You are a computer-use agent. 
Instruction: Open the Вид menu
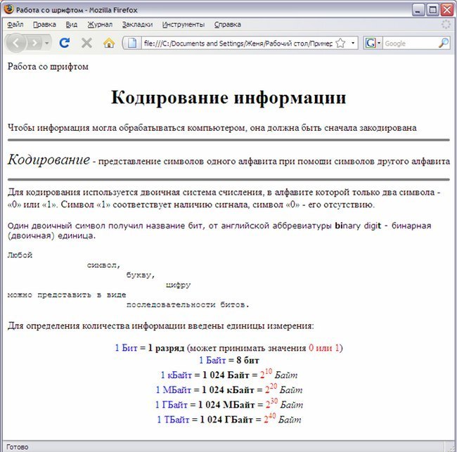coord(72,24)
